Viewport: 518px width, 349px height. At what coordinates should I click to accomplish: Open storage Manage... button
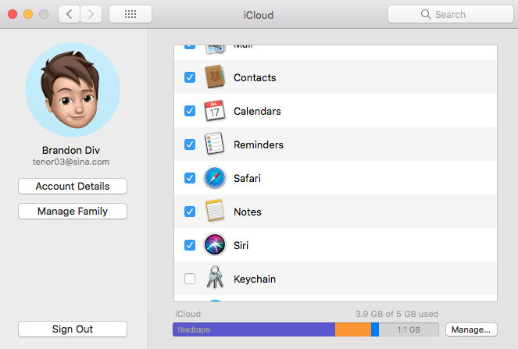(x=471, y=329)
